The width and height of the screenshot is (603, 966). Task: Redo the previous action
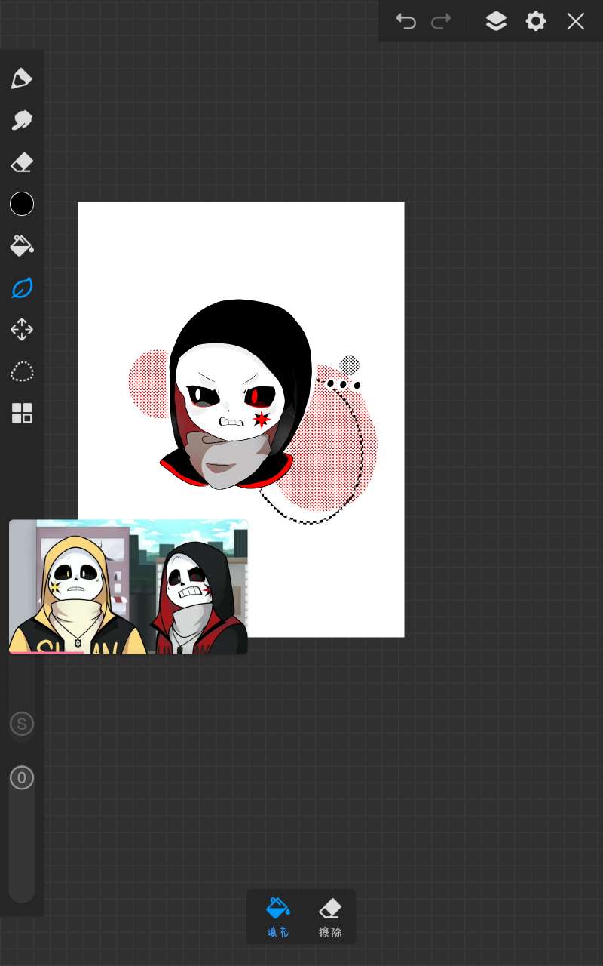[x=441, y=21]
